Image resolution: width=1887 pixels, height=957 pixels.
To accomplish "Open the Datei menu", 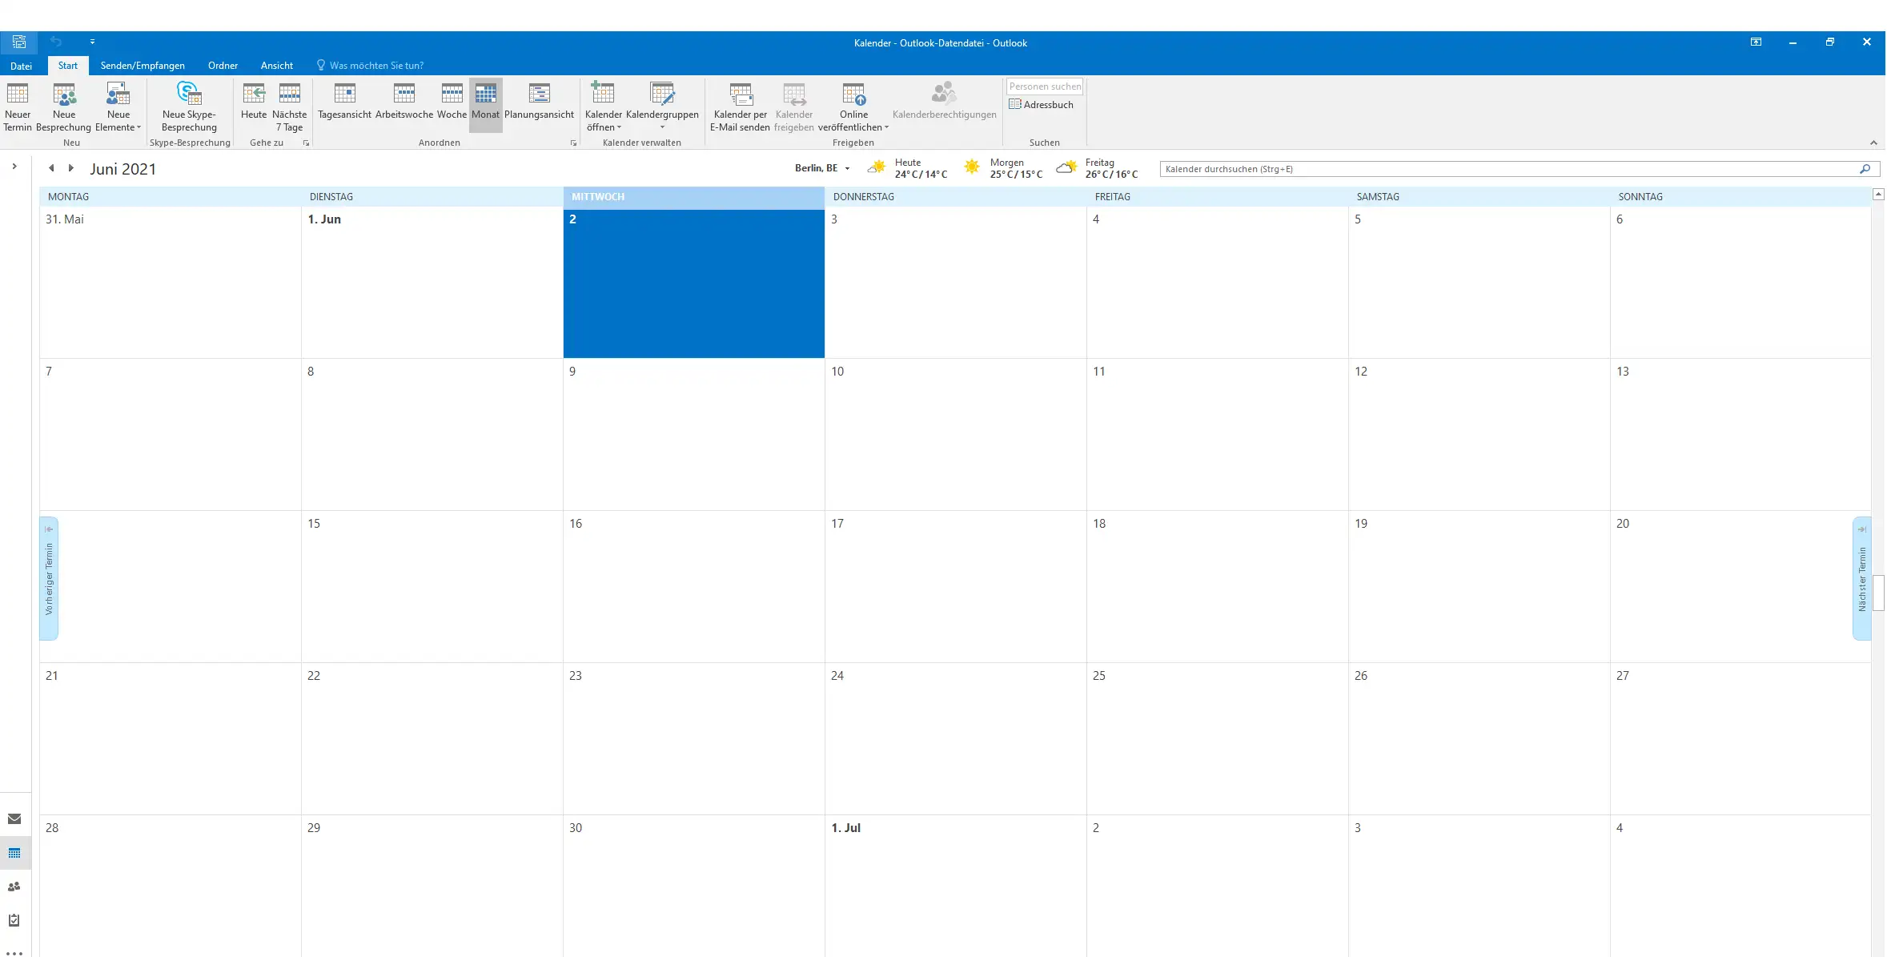I will (22, 66).
